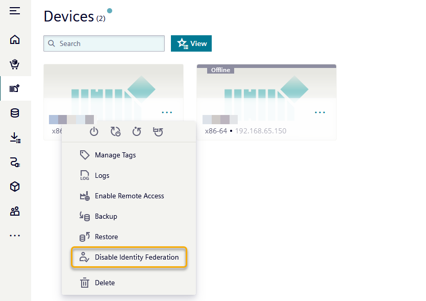Click the Search input field
This screenshot has width=426, height=301.
pyautogui.click(x=104, y=43)
